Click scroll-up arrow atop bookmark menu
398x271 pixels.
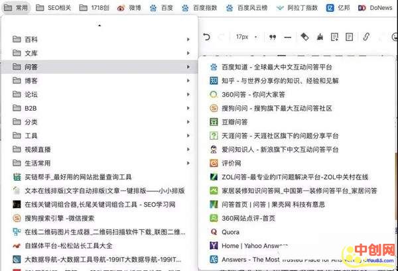(99, 26)
